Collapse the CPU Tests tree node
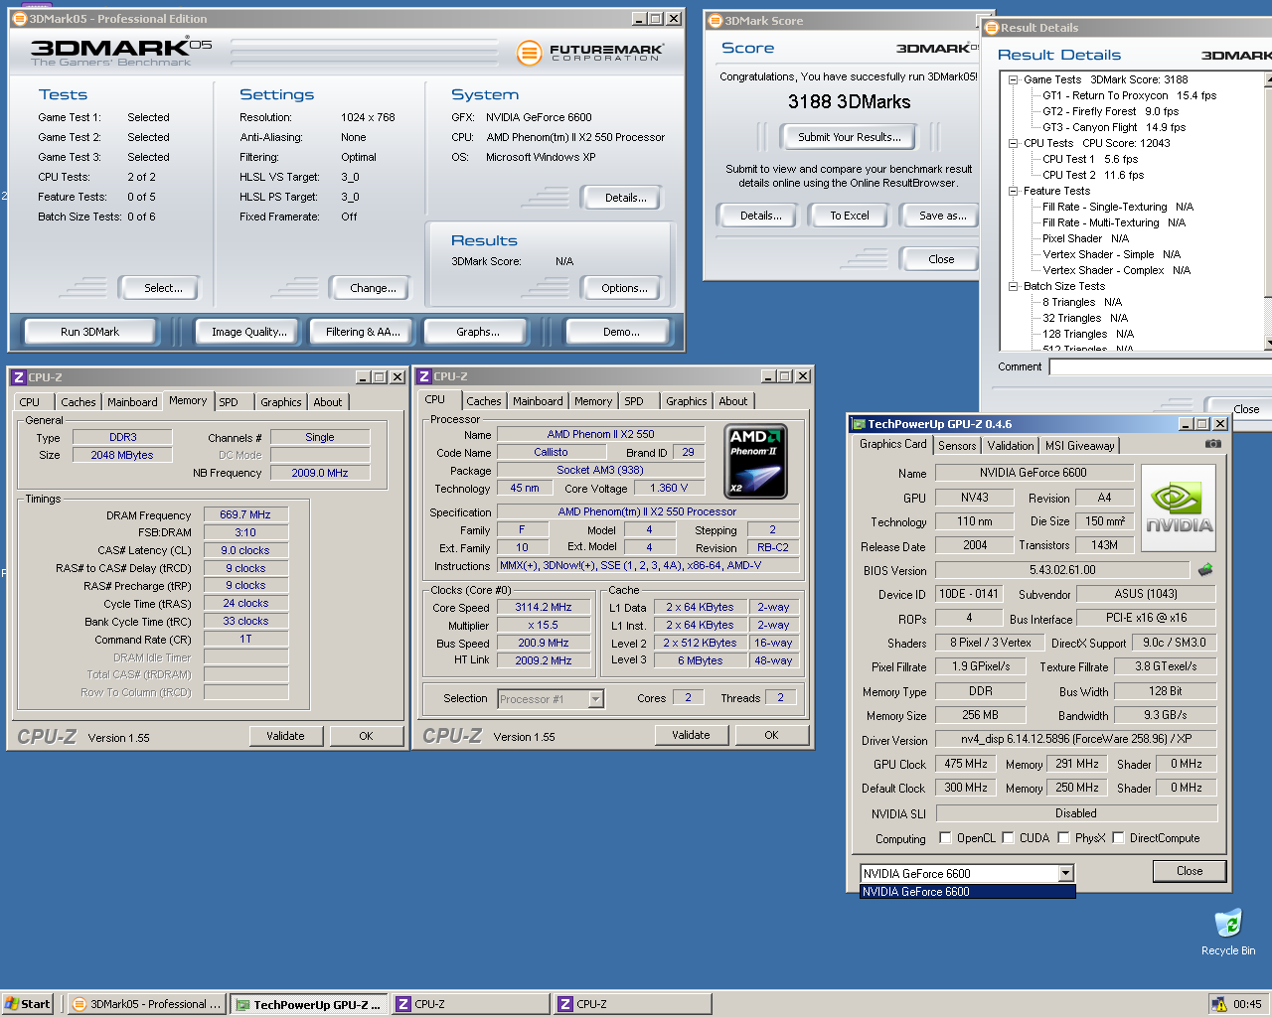Image resolution: width=1272 pixels, height=1017 pixels. pos(1013,143)
